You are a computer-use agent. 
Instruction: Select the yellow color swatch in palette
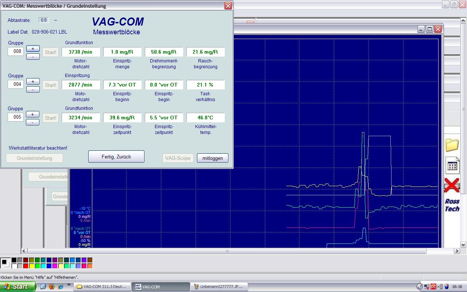pos(32,266)
